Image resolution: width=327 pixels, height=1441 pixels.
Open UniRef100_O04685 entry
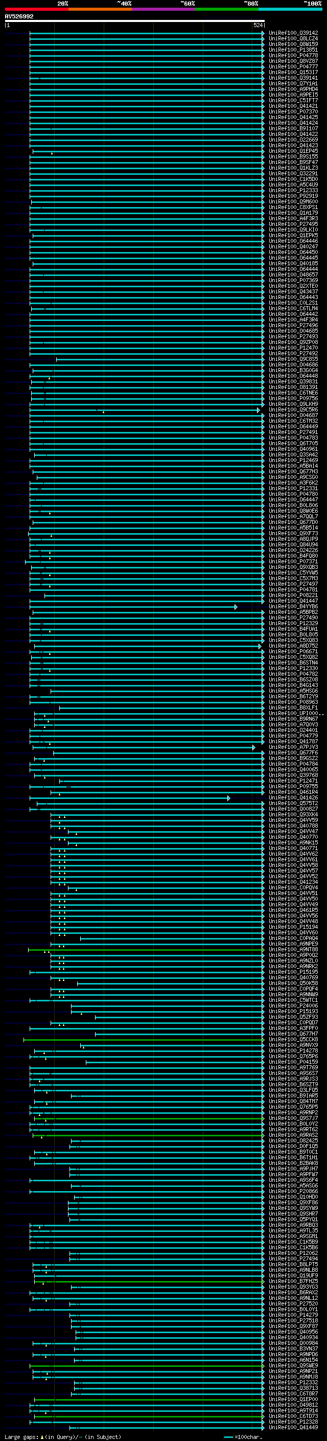pyautogui.click(x=293, y=331)
